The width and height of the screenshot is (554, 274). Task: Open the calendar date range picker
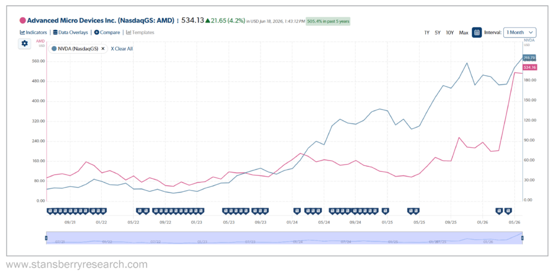point(477,32)
